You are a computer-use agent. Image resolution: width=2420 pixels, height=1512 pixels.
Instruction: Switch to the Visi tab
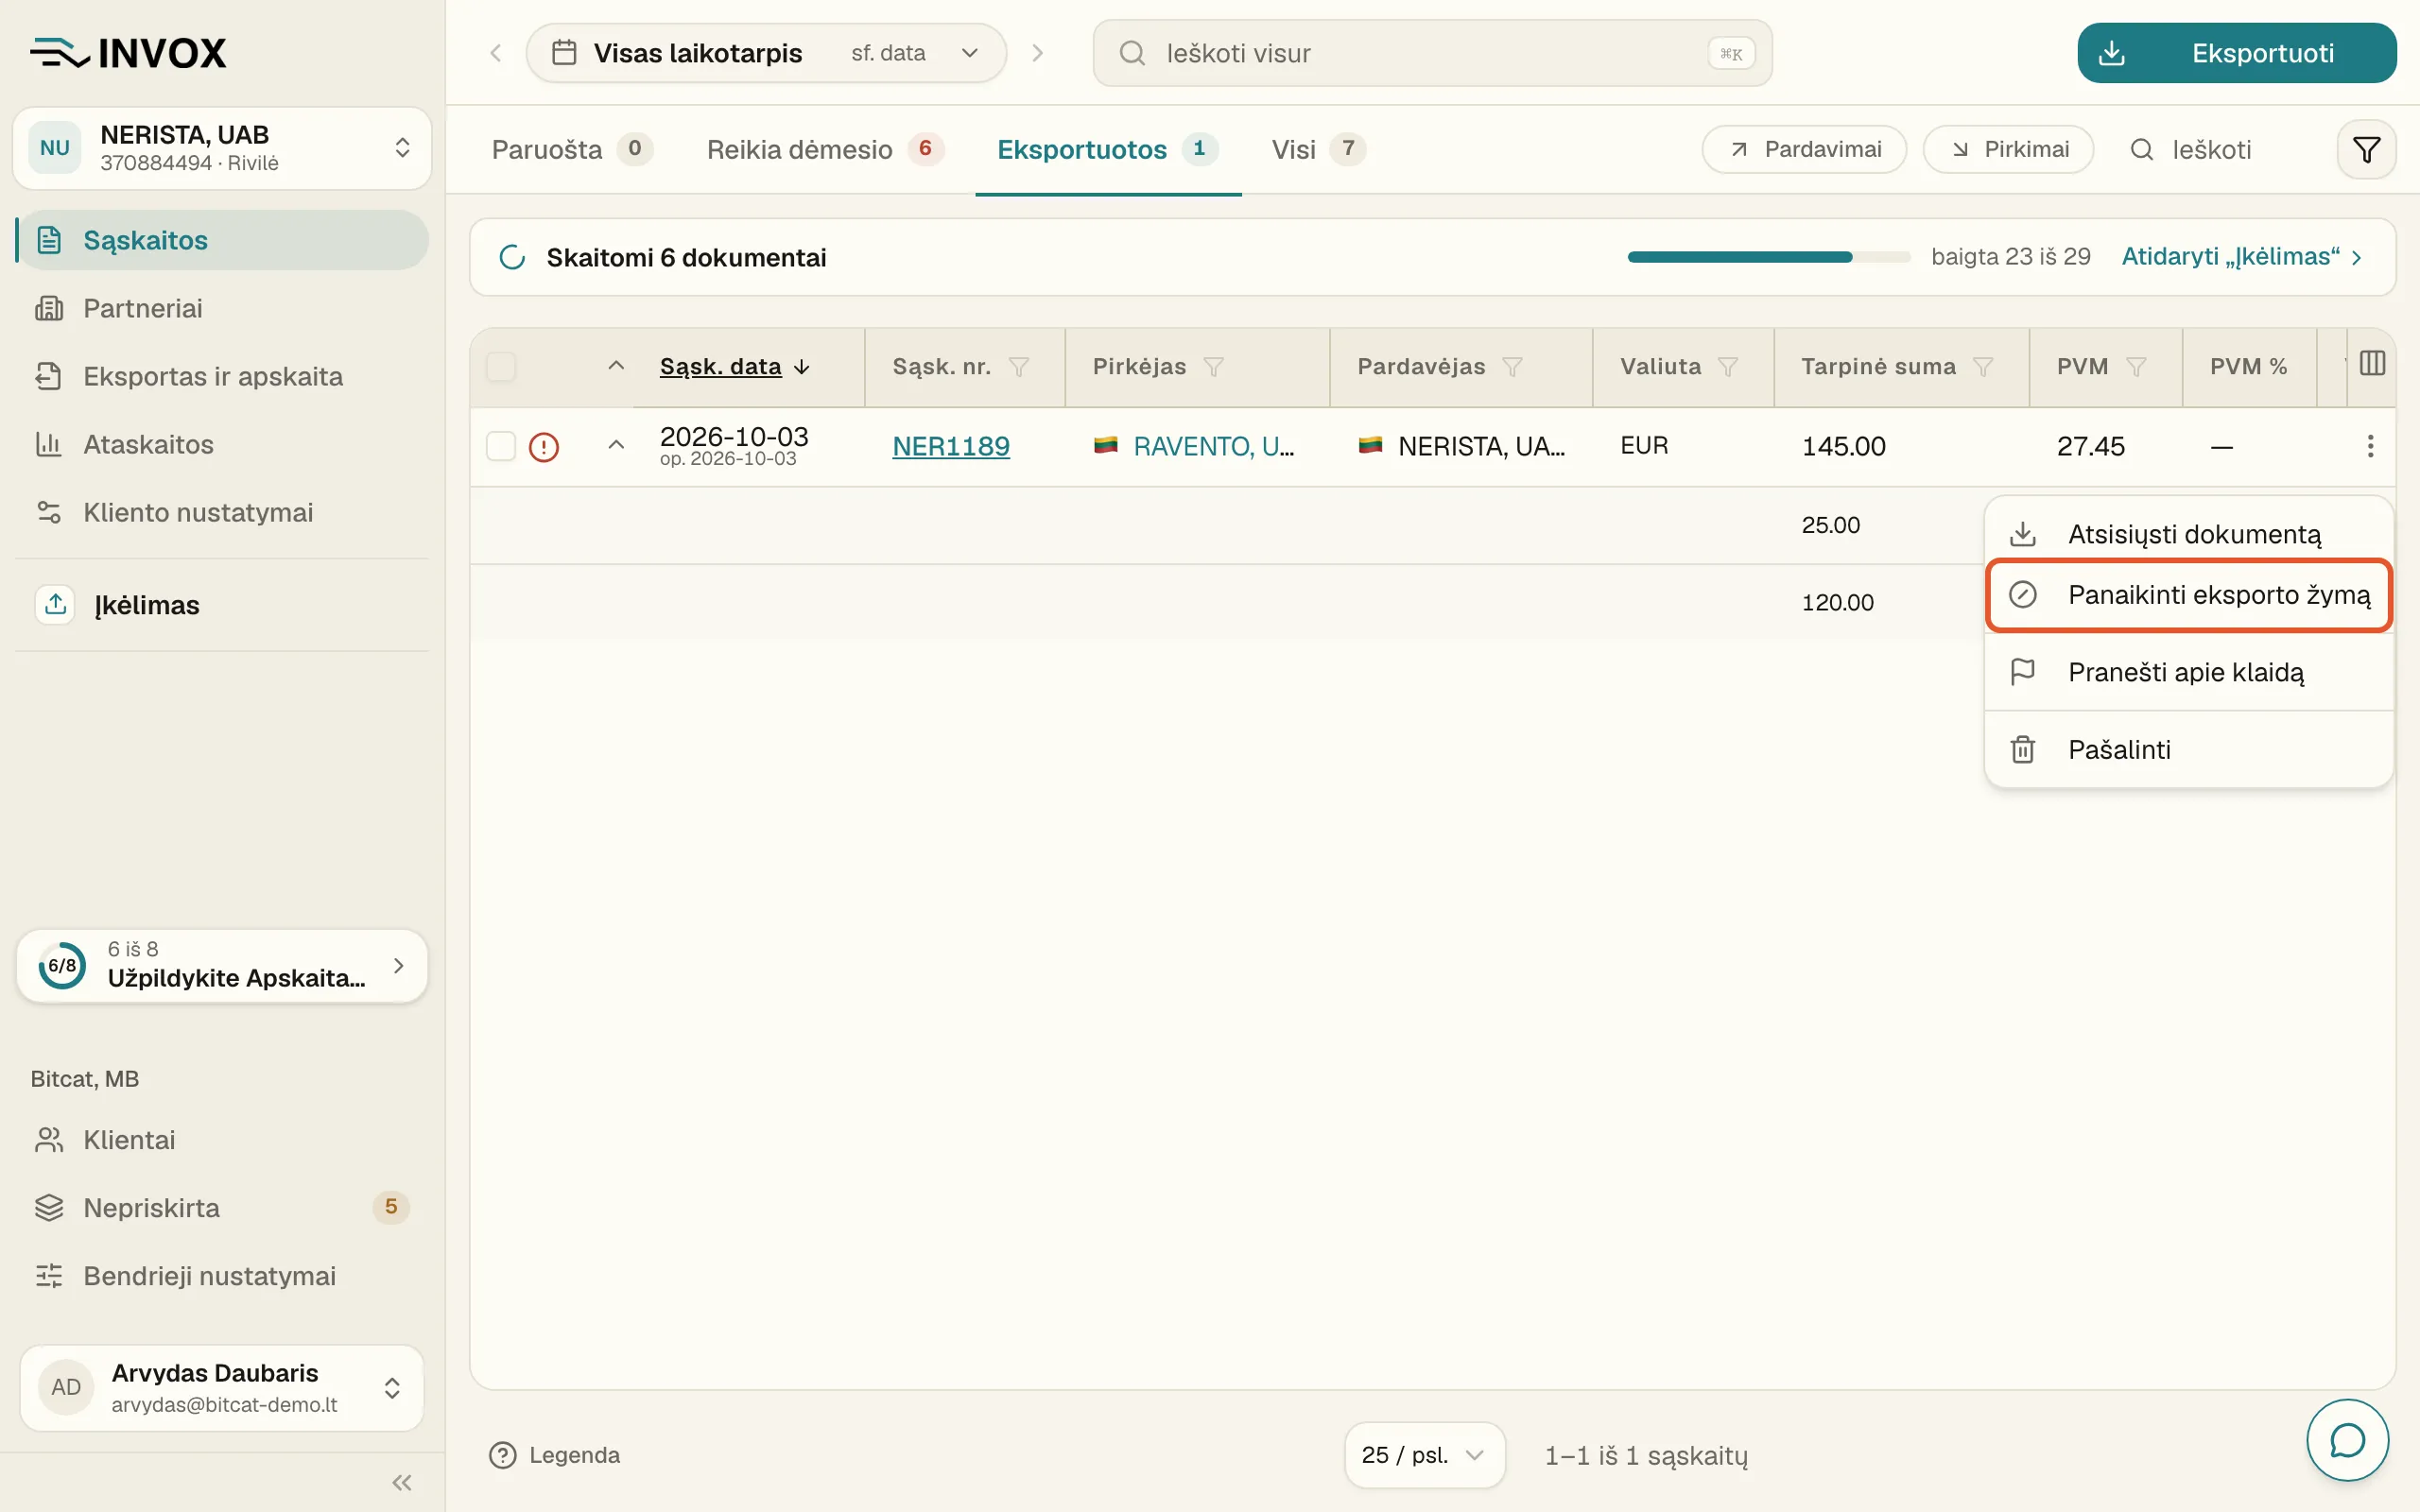[1318, 150]
